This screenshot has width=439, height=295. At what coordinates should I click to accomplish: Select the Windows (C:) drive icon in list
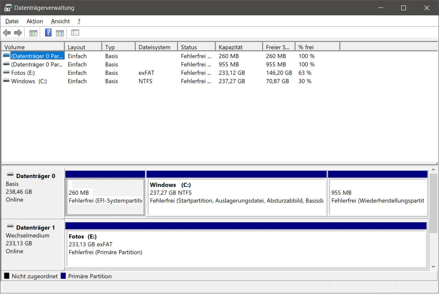[6, 81]
